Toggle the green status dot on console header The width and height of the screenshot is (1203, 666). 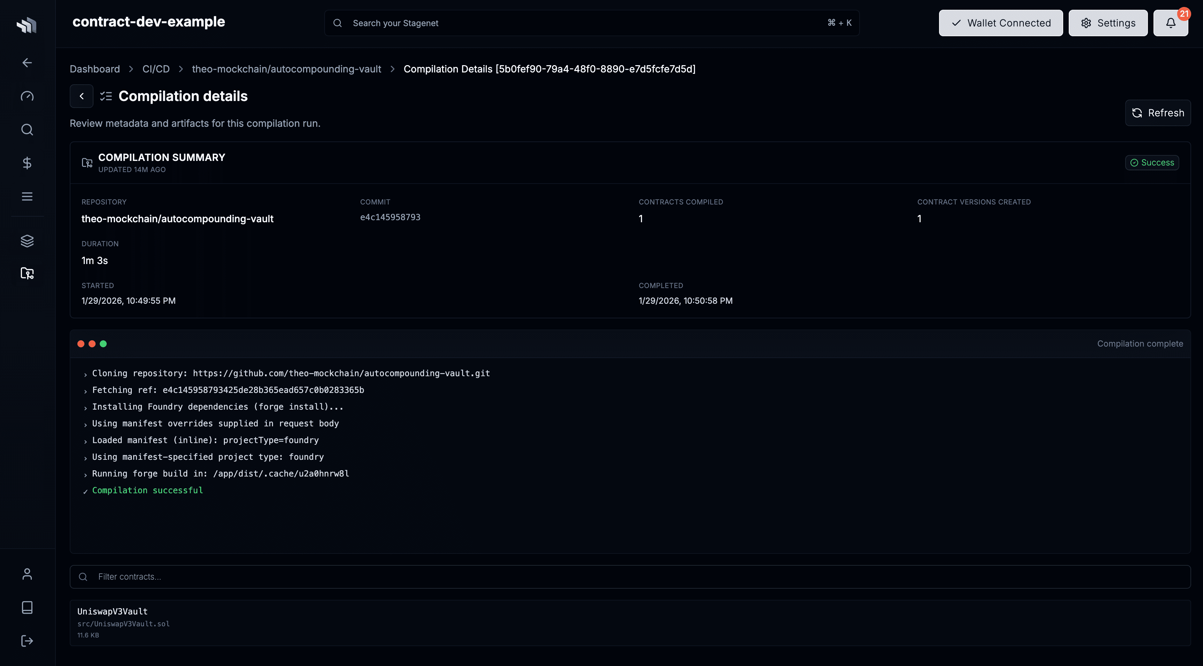(103, 344)
